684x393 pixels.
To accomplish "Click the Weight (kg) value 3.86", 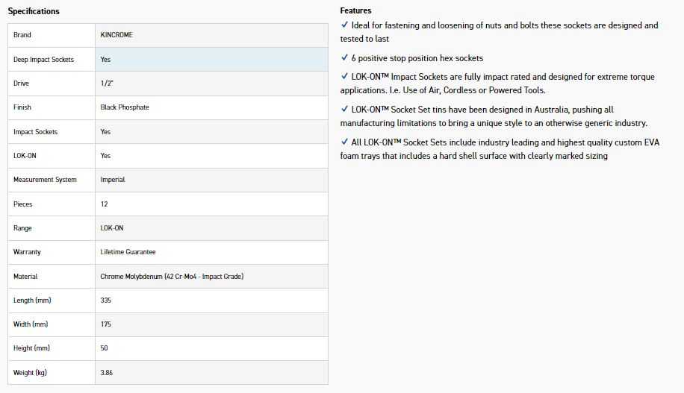I will (x=107, y=373).
